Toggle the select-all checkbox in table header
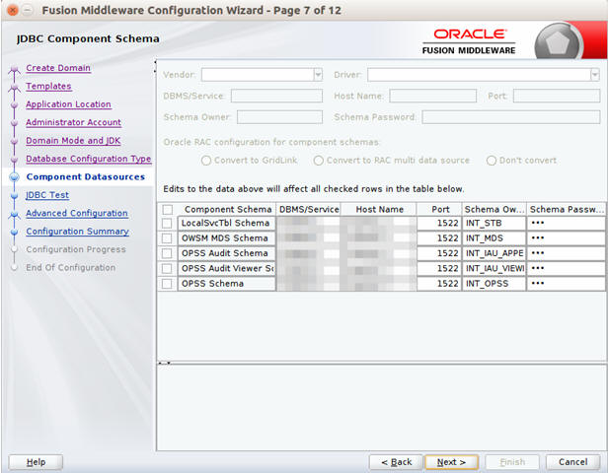 click(168, 210)
